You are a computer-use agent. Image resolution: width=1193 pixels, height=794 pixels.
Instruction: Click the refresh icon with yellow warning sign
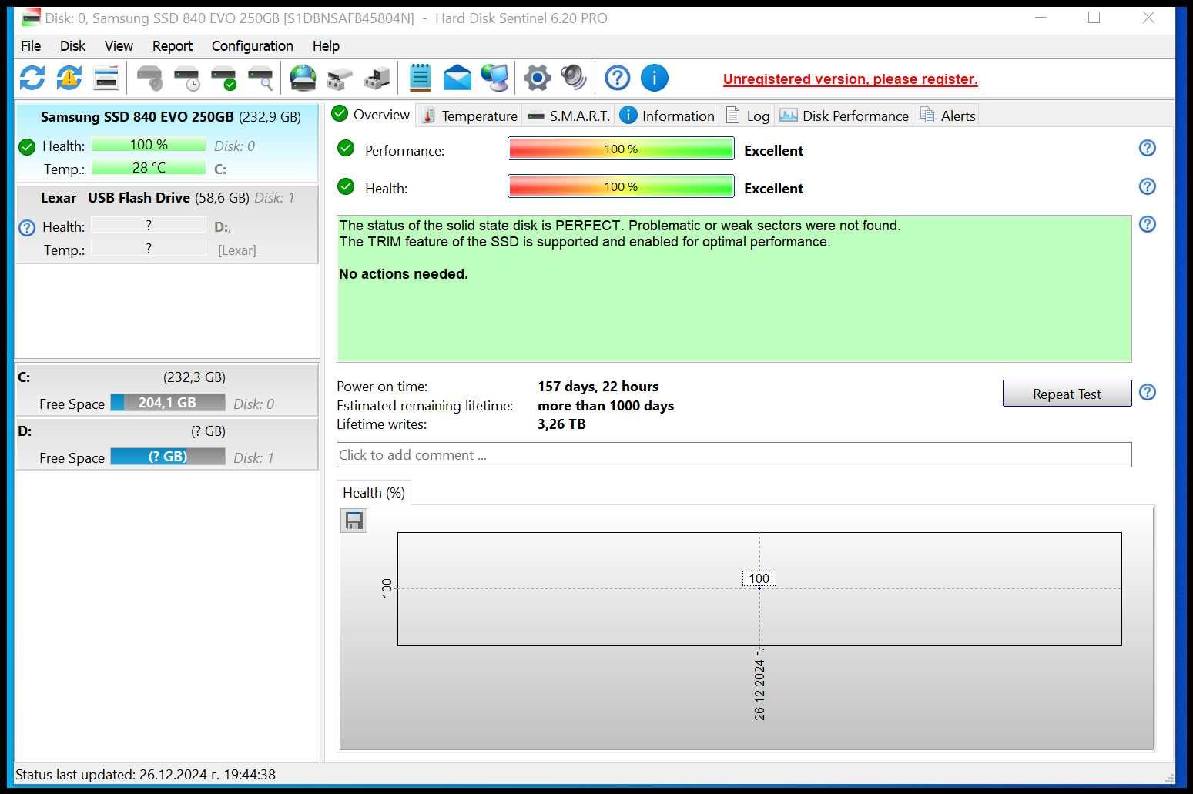tap(69, 78)
